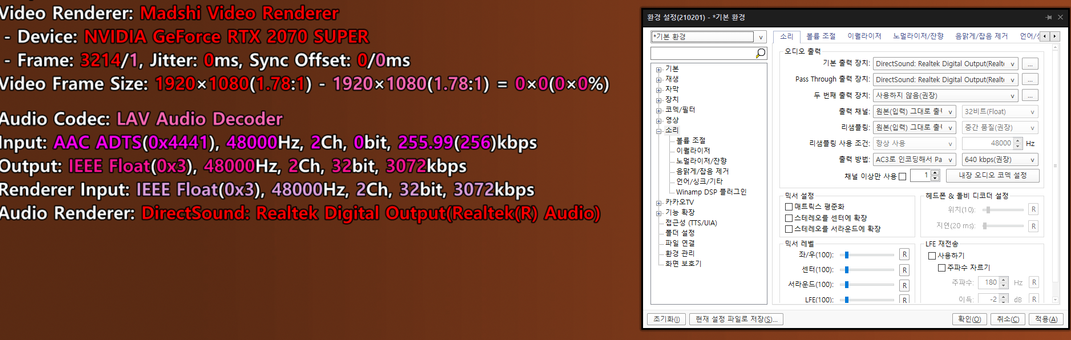Viewport: 1071px width, 340px height.
Task: Switch to the 음맑게/잡음 제거 tab
Action: pyautogui.click(x=981, y=36)
